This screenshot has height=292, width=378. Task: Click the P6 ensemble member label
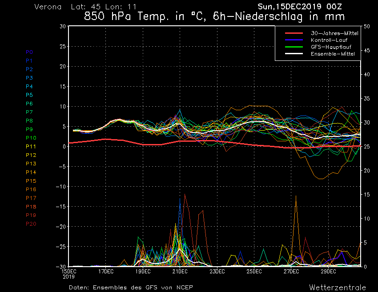coord(29,104)
